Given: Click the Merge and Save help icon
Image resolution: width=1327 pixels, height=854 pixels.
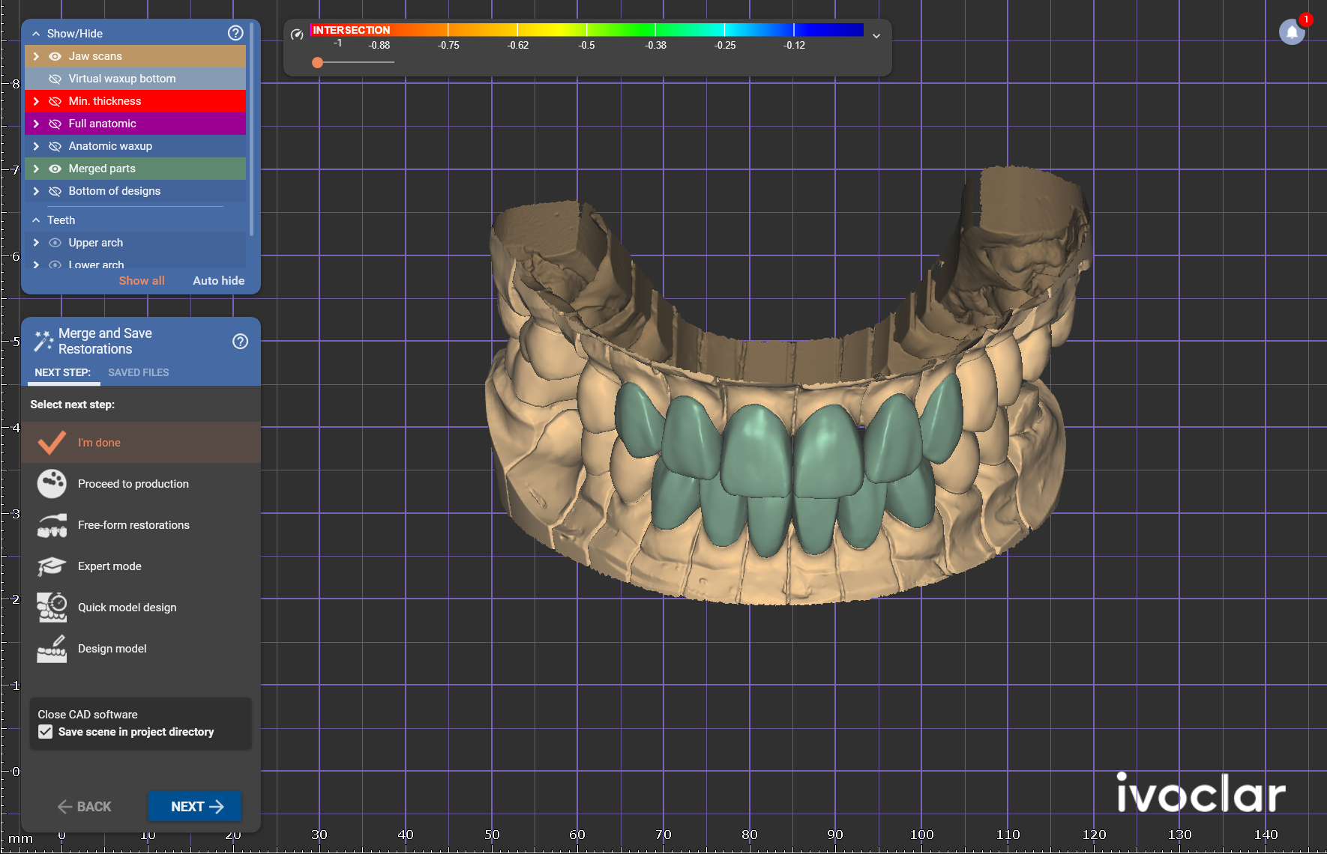Looking at the screenshot, I should tap(240, 342).
